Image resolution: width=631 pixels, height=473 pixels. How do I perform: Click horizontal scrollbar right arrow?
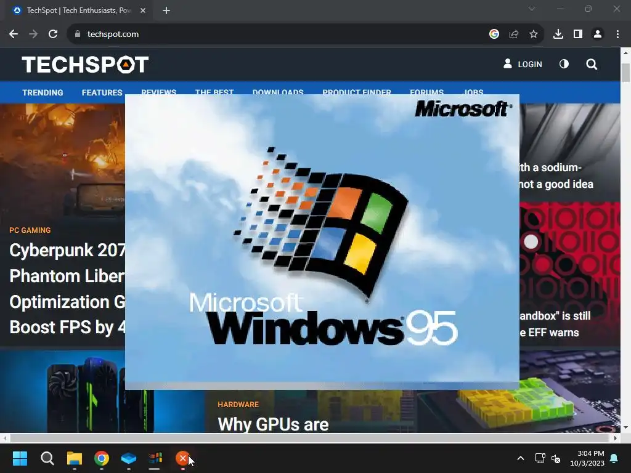[616, 438]
